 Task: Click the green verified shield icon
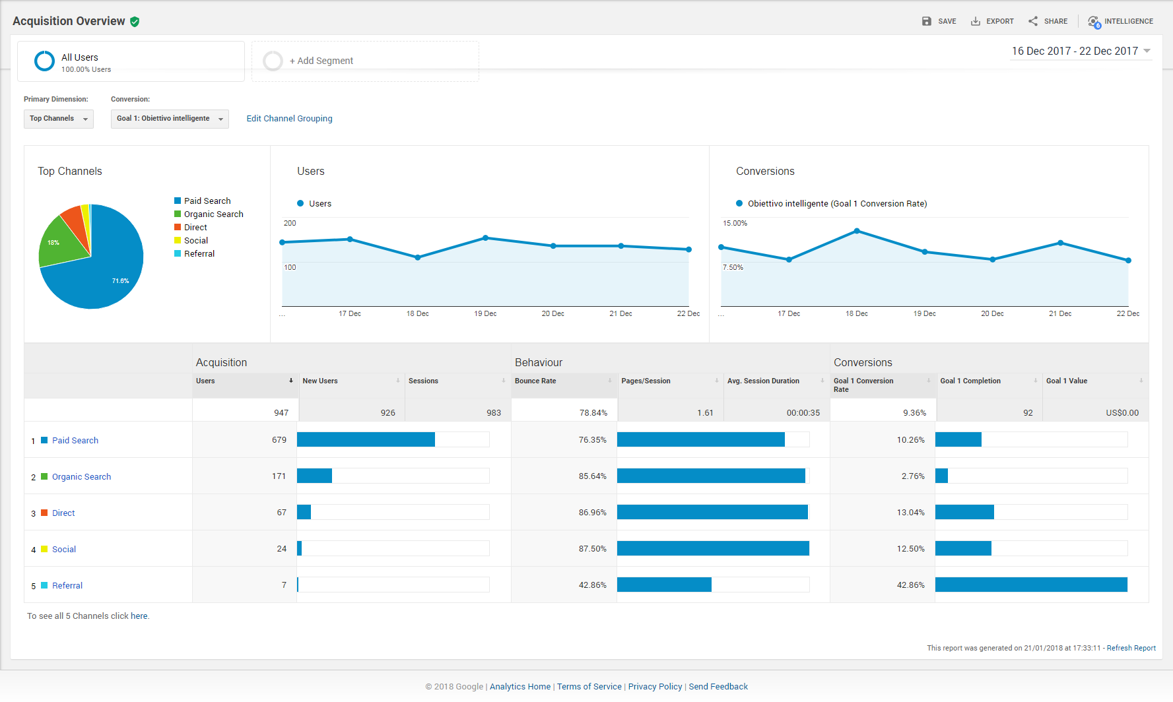135,22
